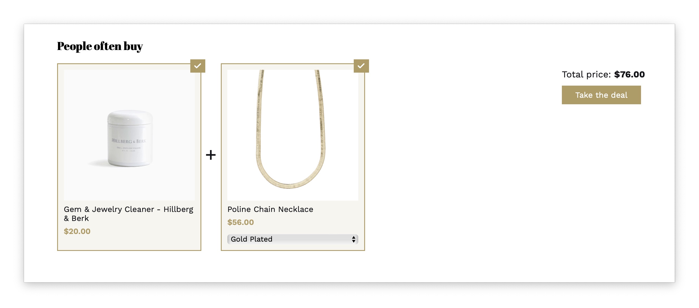Viewport: 699px width, 308px height.
Task: Click the $20.00 cleaner price
Action: coord(77,231)
